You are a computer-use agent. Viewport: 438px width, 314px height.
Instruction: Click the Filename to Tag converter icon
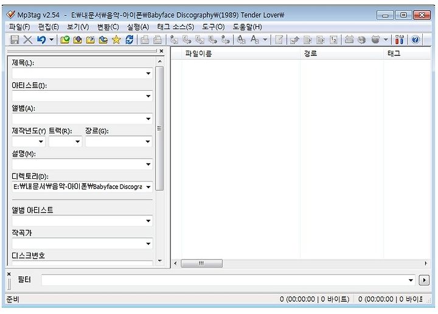[x=187, y=40]
